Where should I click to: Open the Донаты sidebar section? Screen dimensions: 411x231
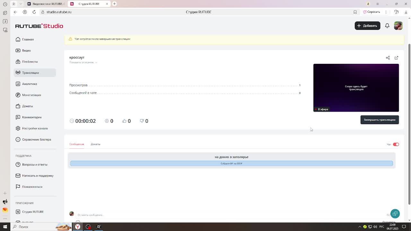[x=35, y=106]
